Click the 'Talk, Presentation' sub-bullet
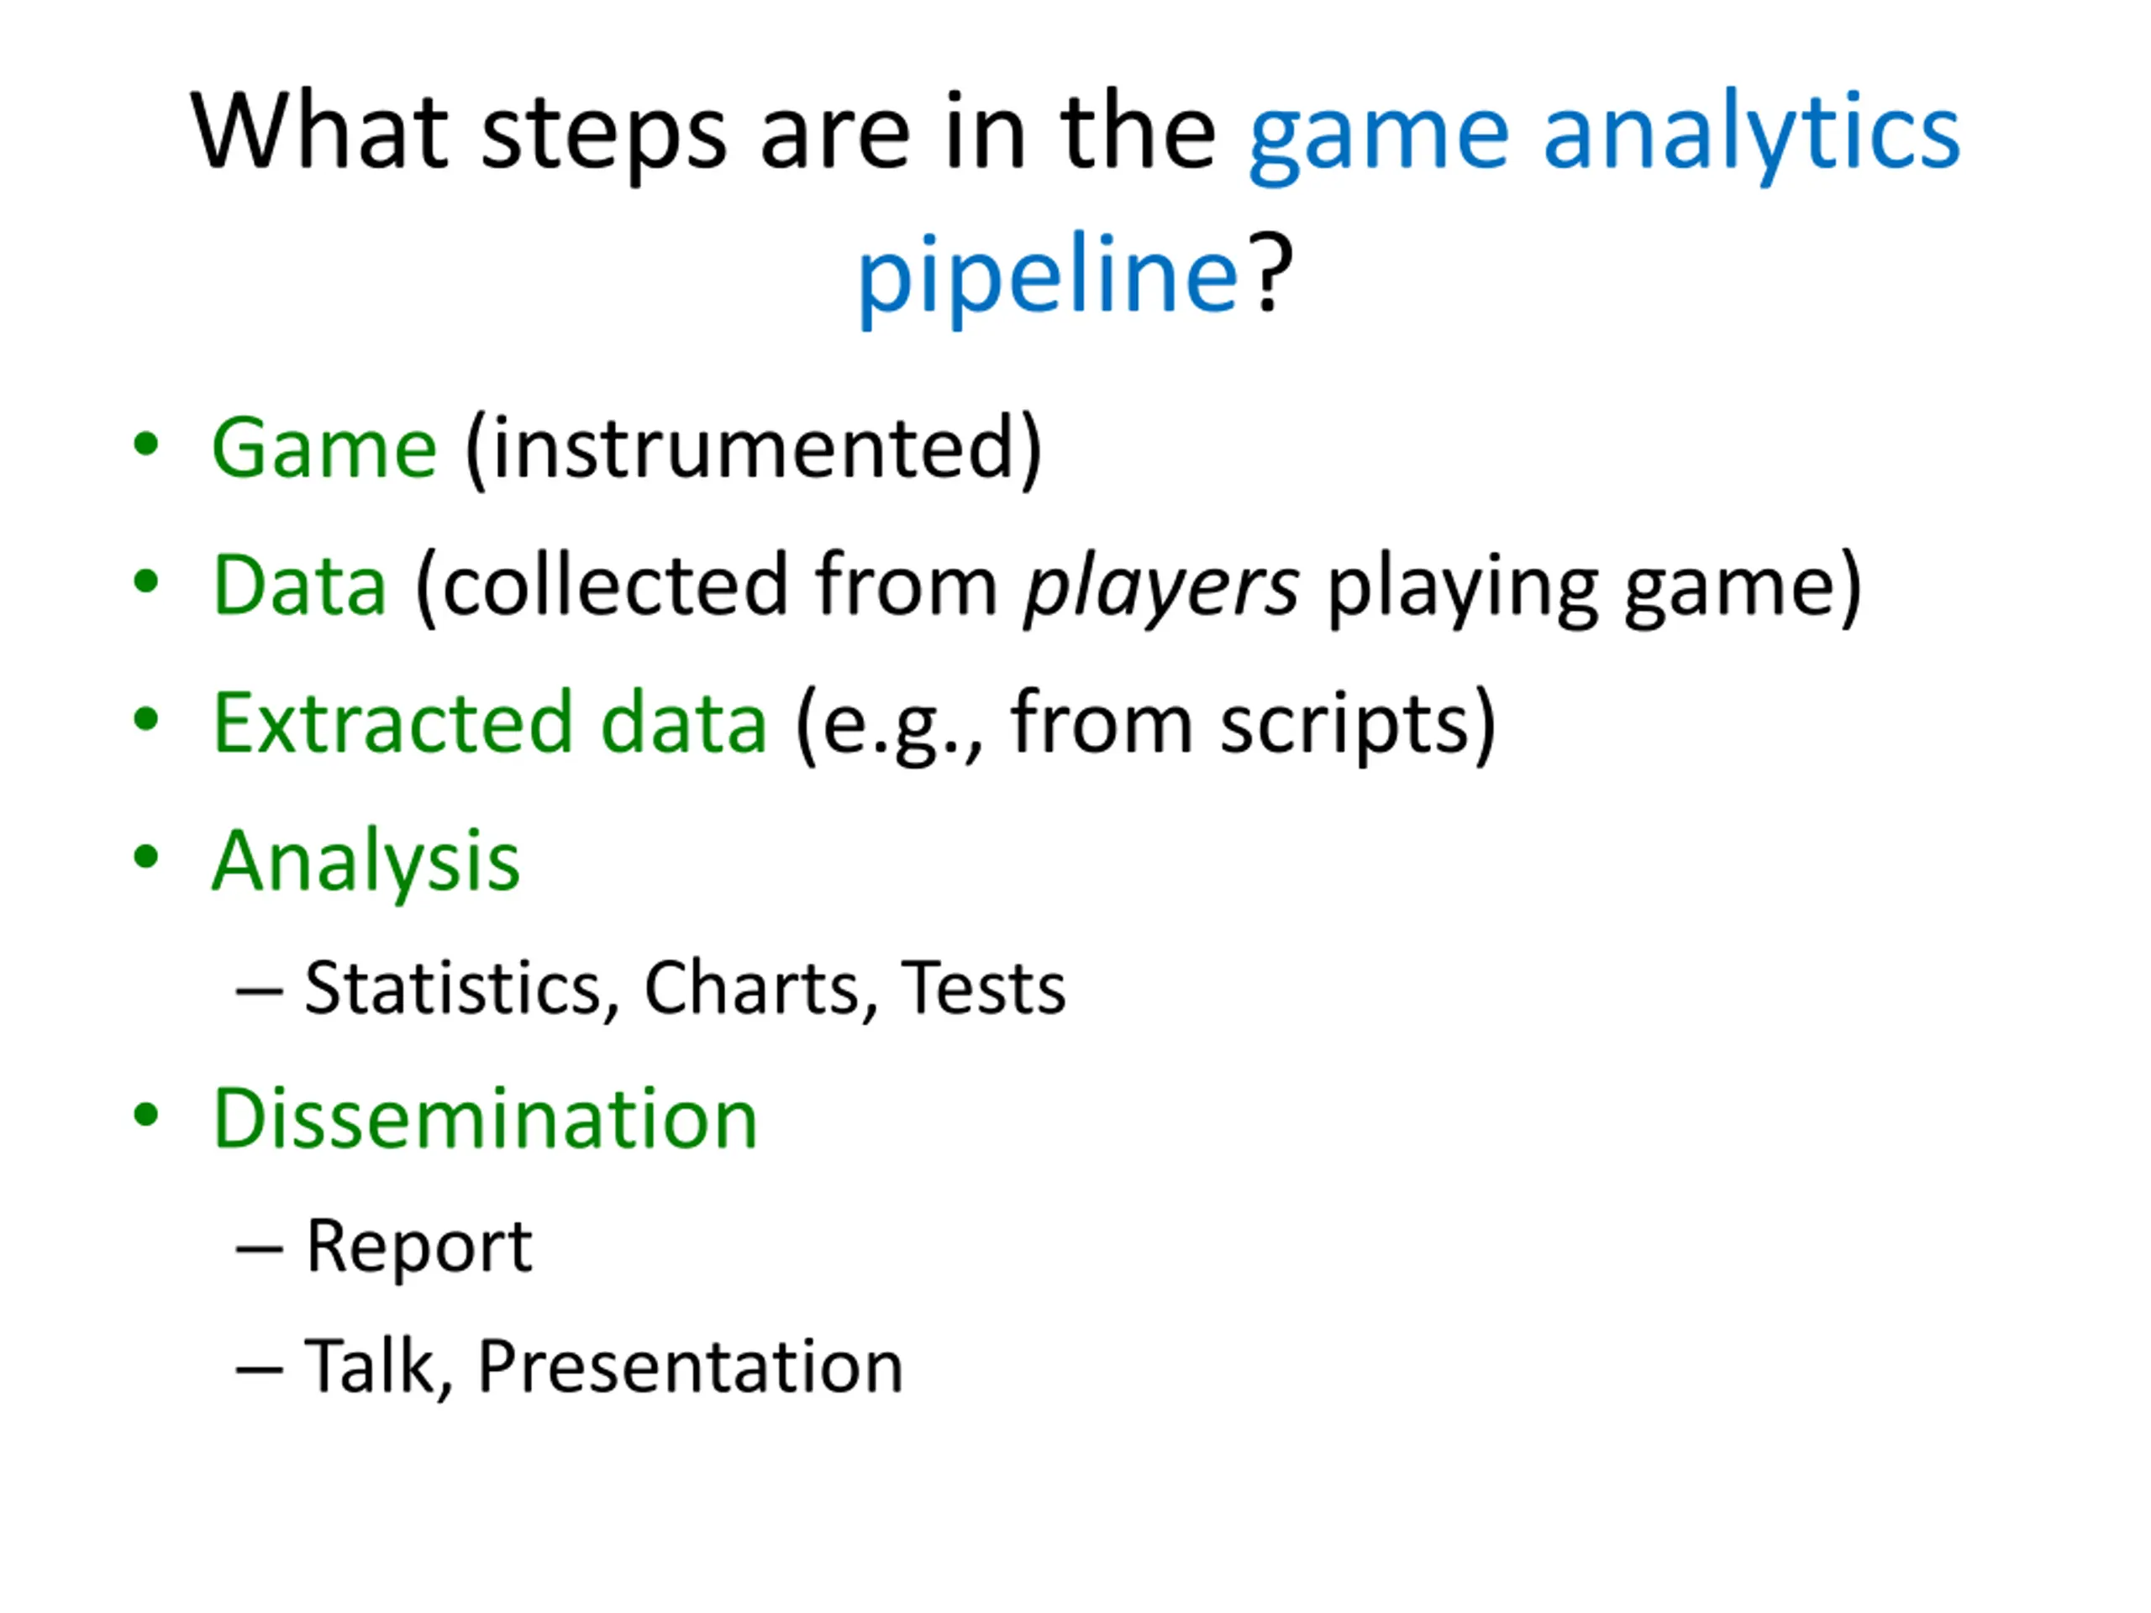2151x1613 pixels. coord(604,1367)
